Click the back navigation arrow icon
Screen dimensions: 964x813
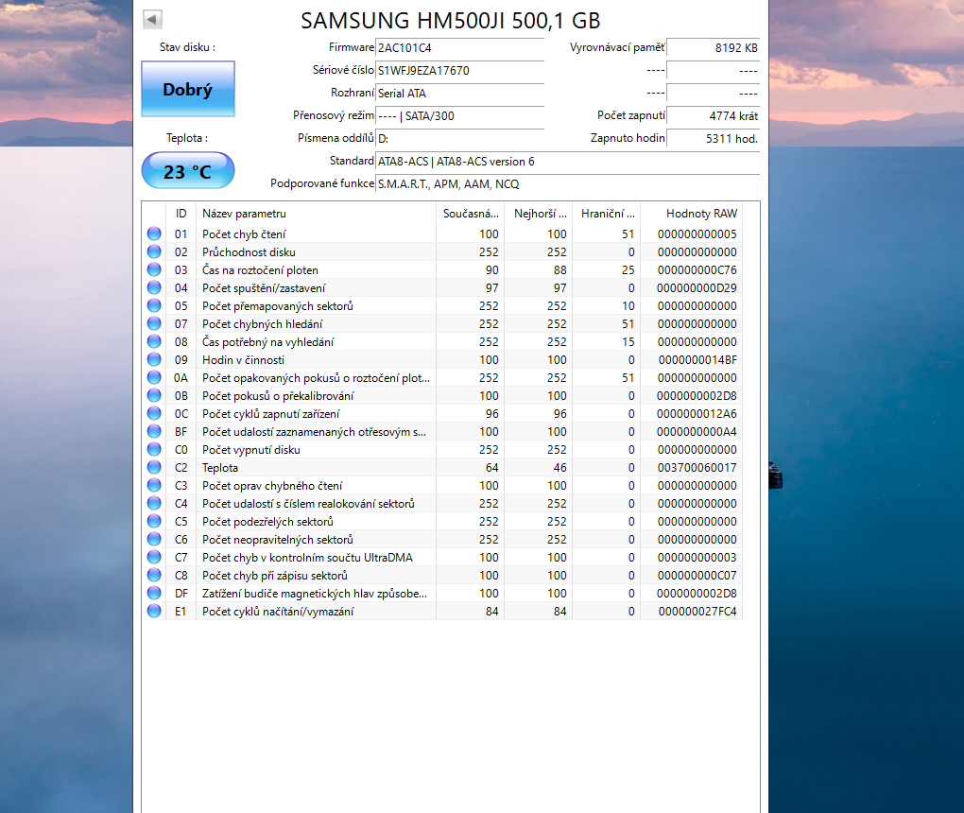pyautogui.click(x=151, y=19)
